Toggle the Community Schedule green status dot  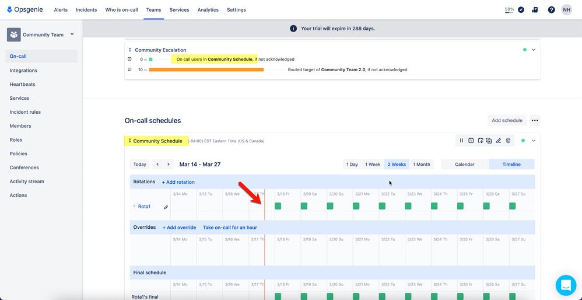pos(523,140)
